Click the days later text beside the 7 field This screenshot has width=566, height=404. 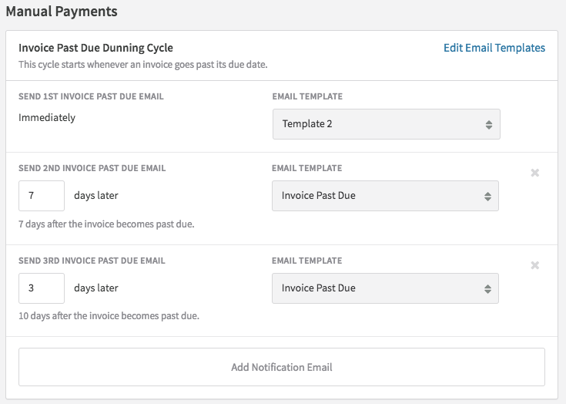pyautogui.click(x=96, y=196)
